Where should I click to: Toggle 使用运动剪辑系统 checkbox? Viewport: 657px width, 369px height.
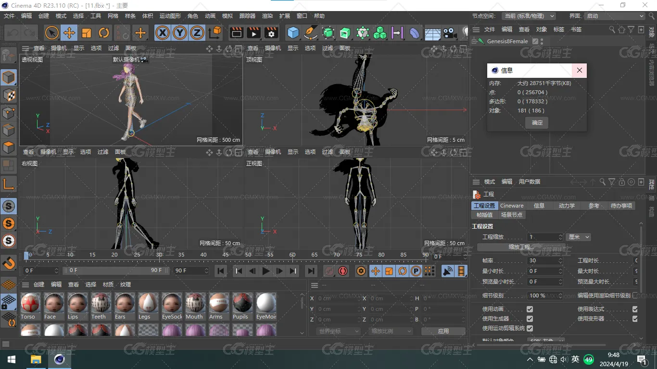pyautogui.click(x=530, y=328)
